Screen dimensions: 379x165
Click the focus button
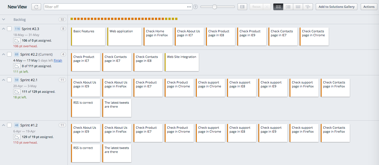click(x=256, y=7)
